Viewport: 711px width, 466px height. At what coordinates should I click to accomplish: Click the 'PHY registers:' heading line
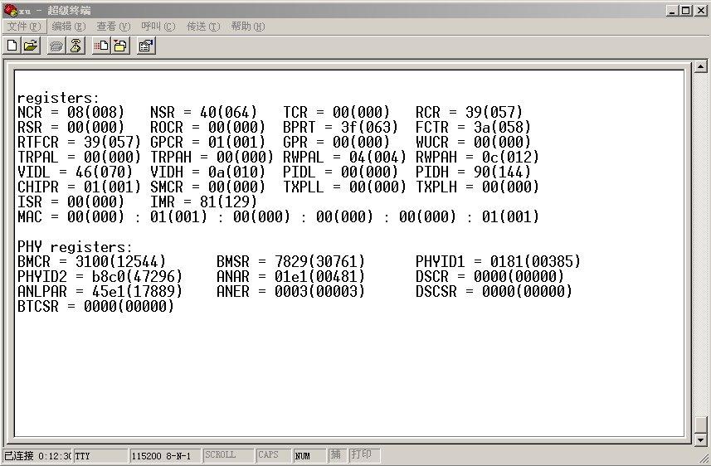pos(75,247)
